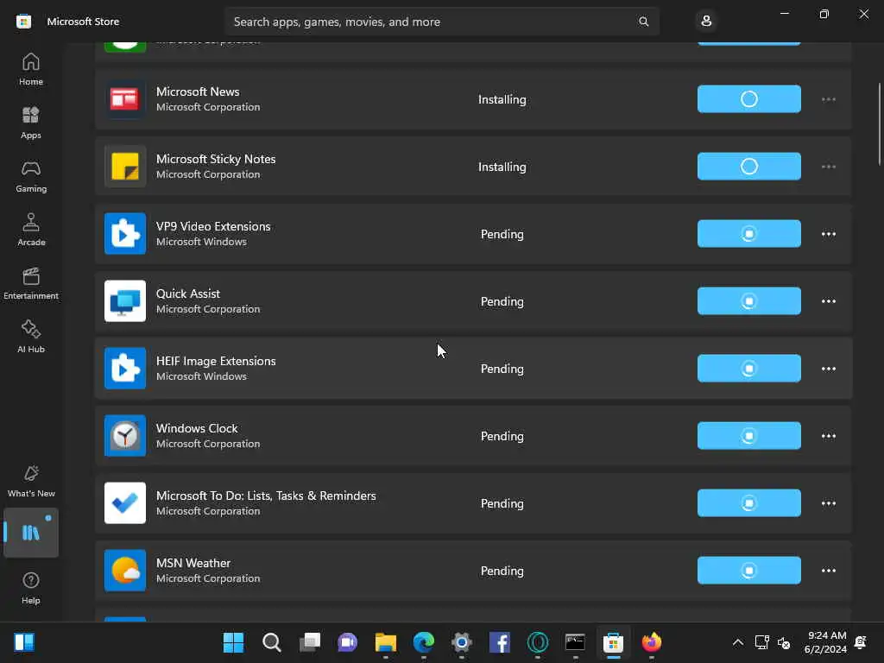Open more options for Windows Clock

point(828,436)
